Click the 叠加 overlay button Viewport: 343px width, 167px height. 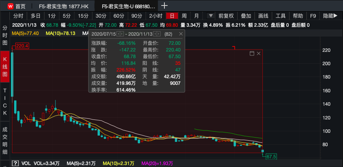[x=246, y=16]
